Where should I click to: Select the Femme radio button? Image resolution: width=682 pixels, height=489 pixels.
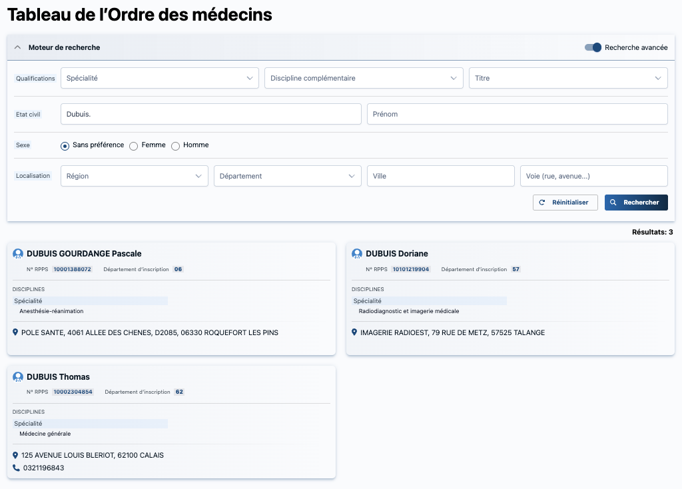click(133, 146)
